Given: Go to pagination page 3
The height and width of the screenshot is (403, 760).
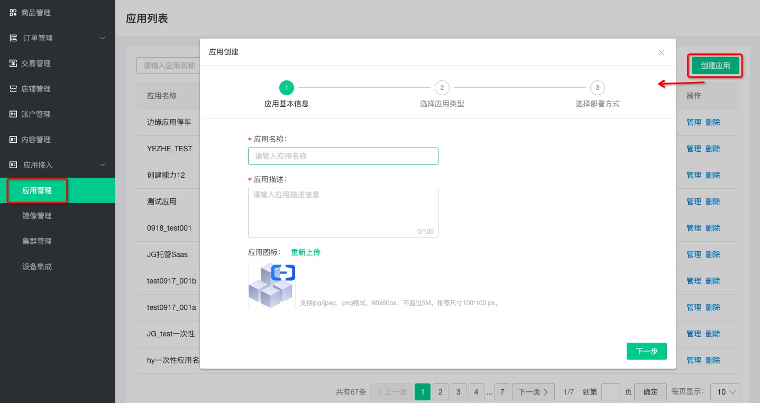Looking at the screenshot, I should (x=459, y=392).
